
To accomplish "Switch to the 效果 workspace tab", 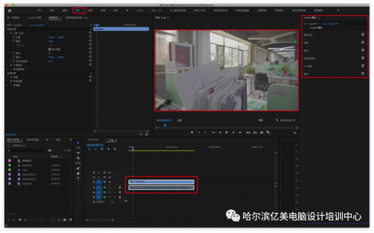I will 90,10.
